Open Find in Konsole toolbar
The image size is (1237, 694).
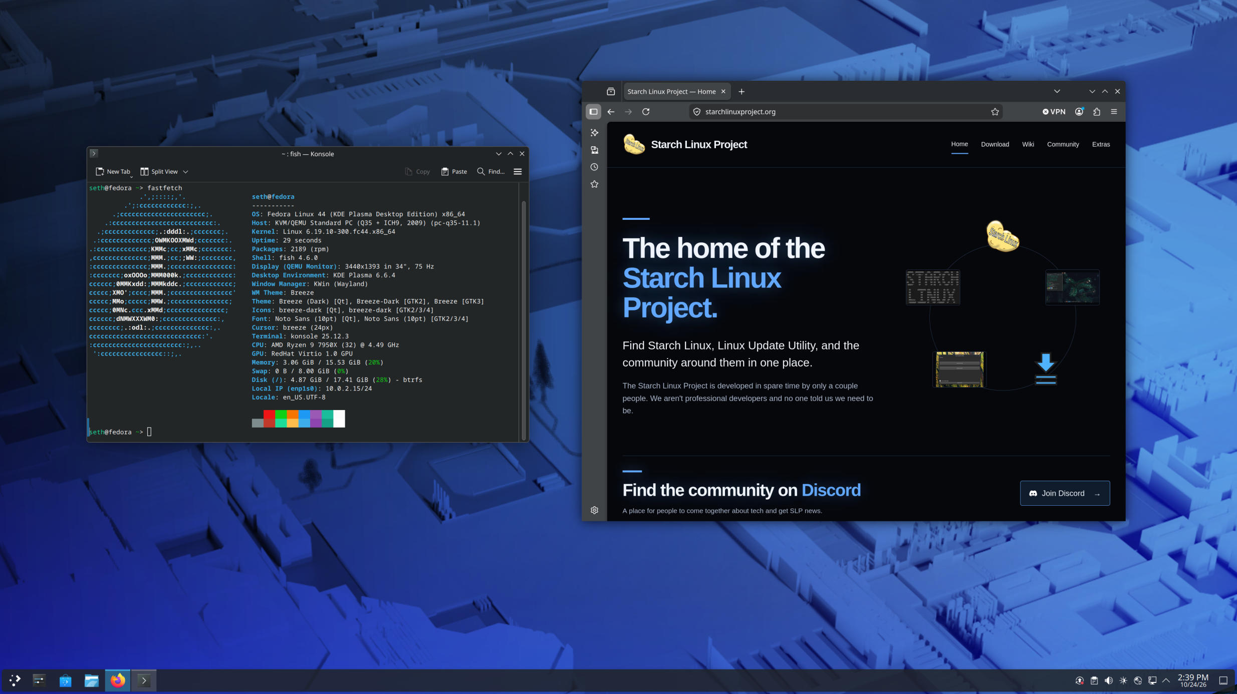[x=491, y=171]
